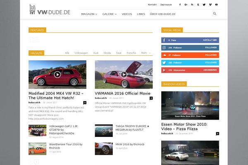
Task: Play the MK4 VW R32 video
Action: tap(57, 75)
